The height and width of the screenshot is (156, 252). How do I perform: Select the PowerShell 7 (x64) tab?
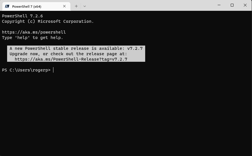tap(36, 7)
